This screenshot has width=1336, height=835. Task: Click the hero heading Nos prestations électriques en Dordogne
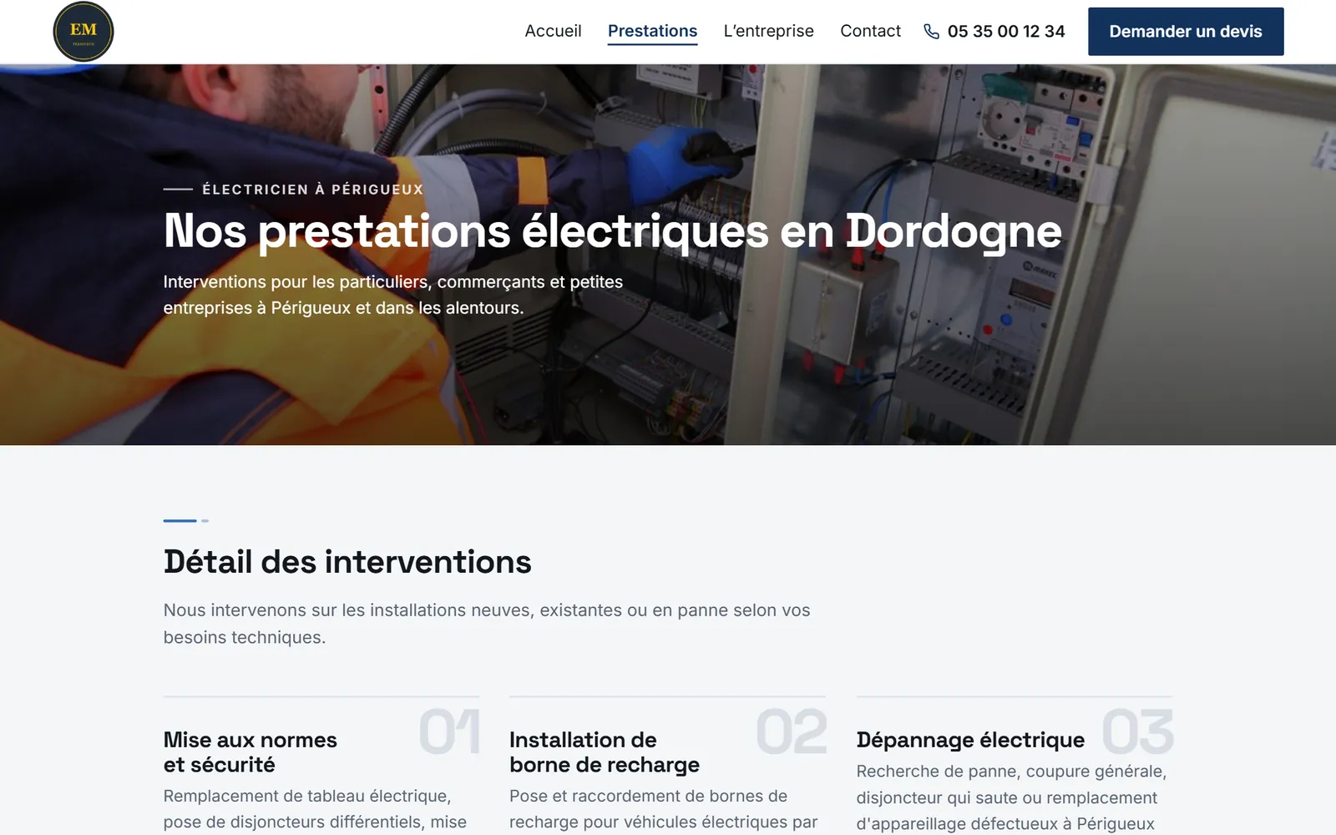tap(613, 231)
